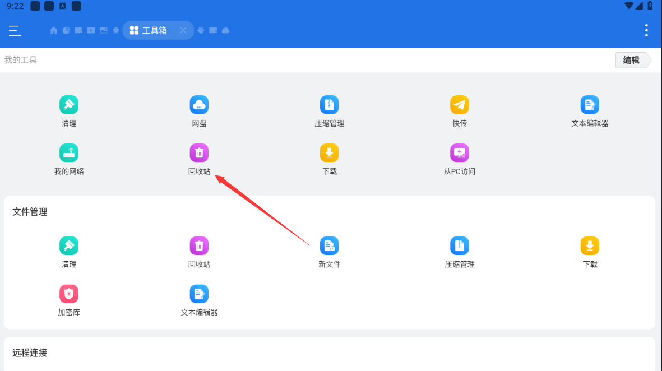Open the hamburger navigation menu
This screenshot has width=662, height=371.
[15, 31]
